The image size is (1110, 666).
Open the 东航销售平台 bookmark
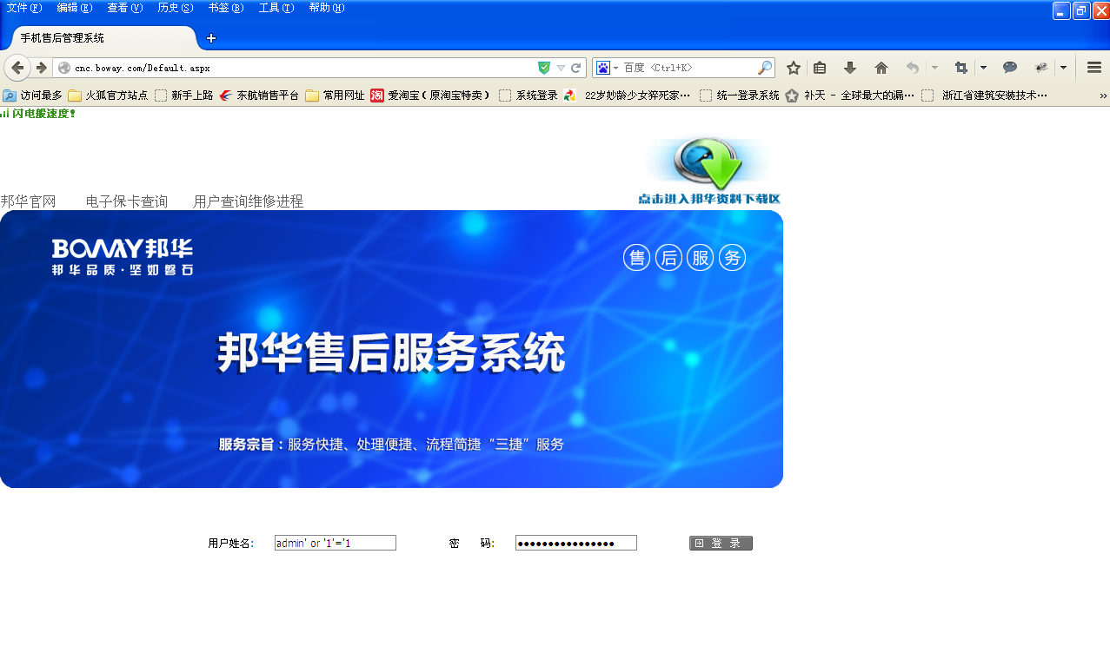pos(259,96)
